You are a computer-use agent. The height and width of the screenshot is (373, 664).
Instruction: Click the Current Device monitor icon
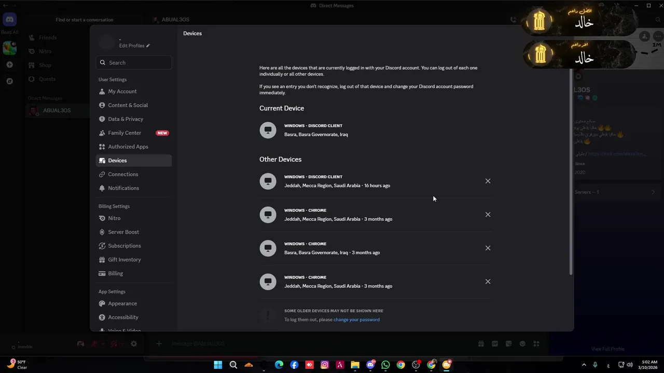pos(268,130)
